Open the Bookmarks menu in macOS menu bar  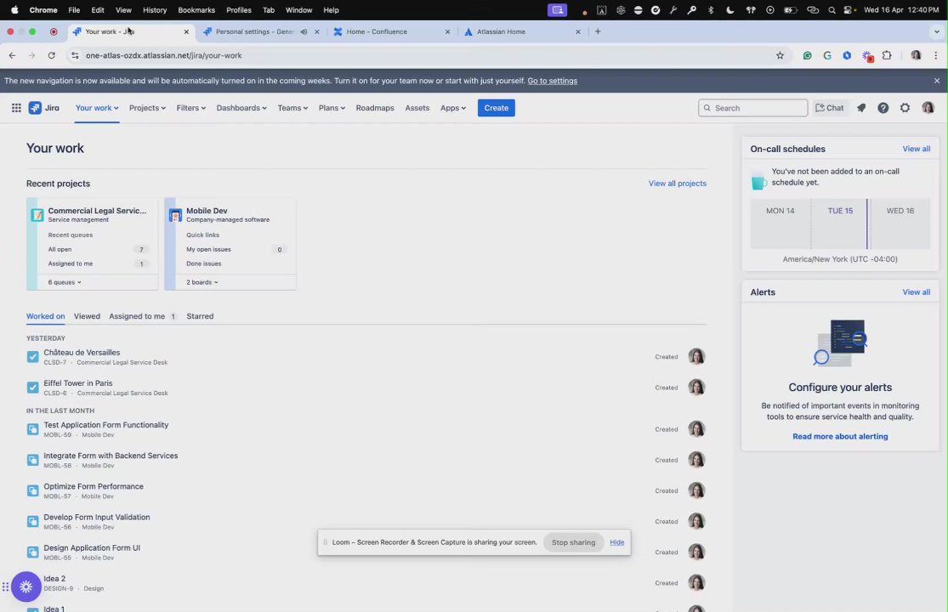click(x=196, y=9)
